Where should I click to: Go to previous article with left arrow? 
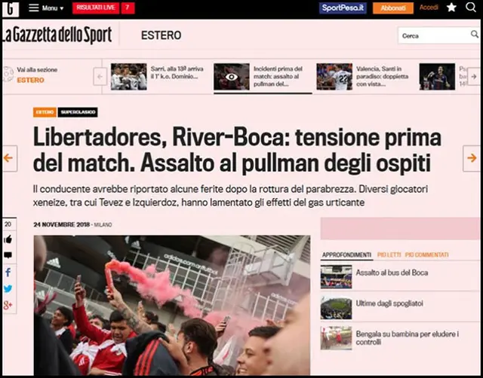8,158
